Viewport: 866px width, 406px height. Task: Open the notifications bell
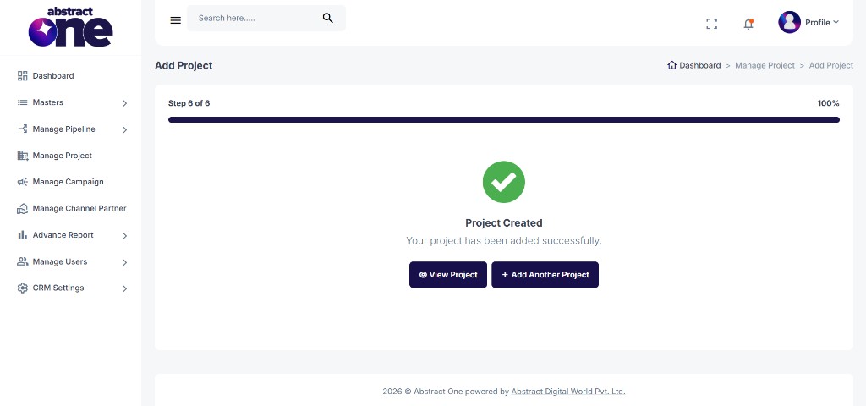(748, 24)
